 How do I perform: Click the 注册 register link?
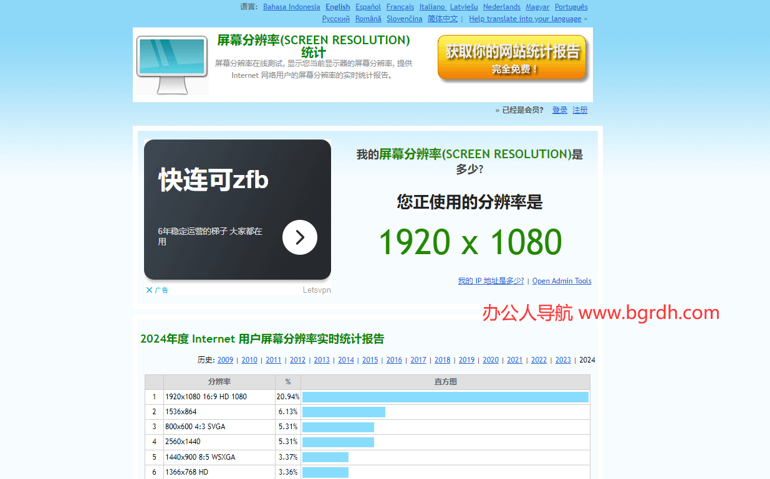pyautogui.click(x=580, y=110)
